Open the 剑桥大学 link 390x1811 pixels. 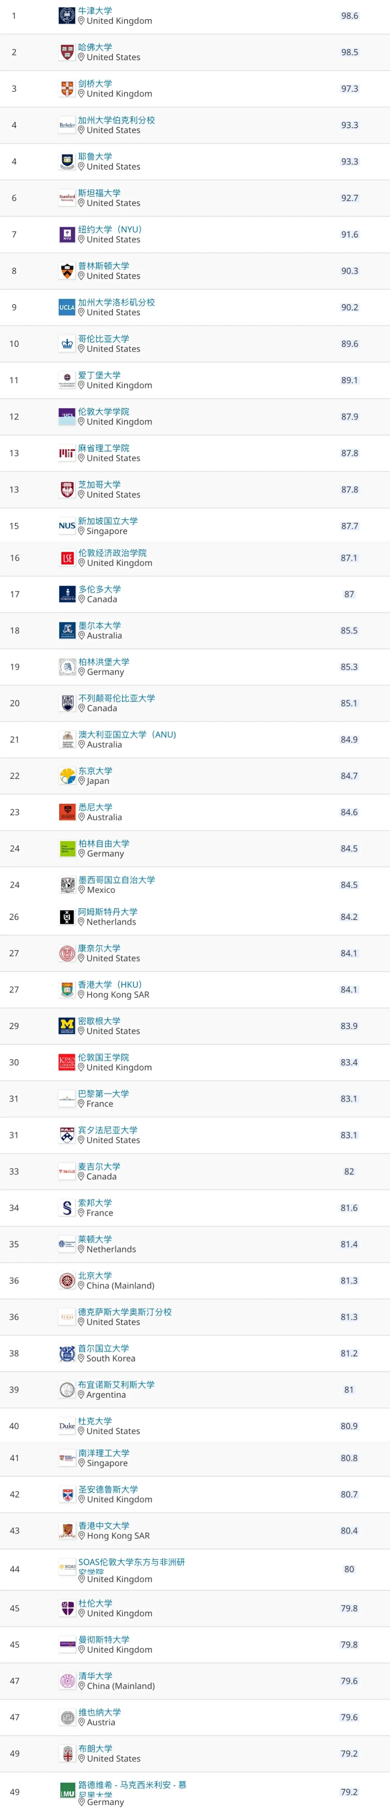(x=95, y=84)
